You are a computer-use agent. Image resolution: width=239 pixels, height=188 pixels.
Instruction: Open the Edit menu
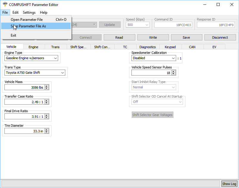15,12
